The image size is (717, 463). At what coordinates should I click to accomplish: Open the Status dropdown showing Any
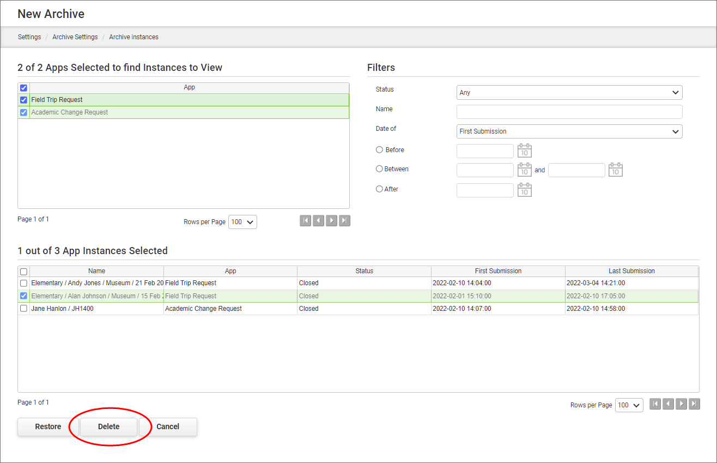coord(569,93)
